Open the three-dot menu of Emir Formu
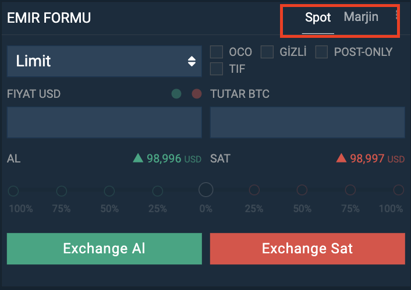411x290 pixels. pos(397,15)
